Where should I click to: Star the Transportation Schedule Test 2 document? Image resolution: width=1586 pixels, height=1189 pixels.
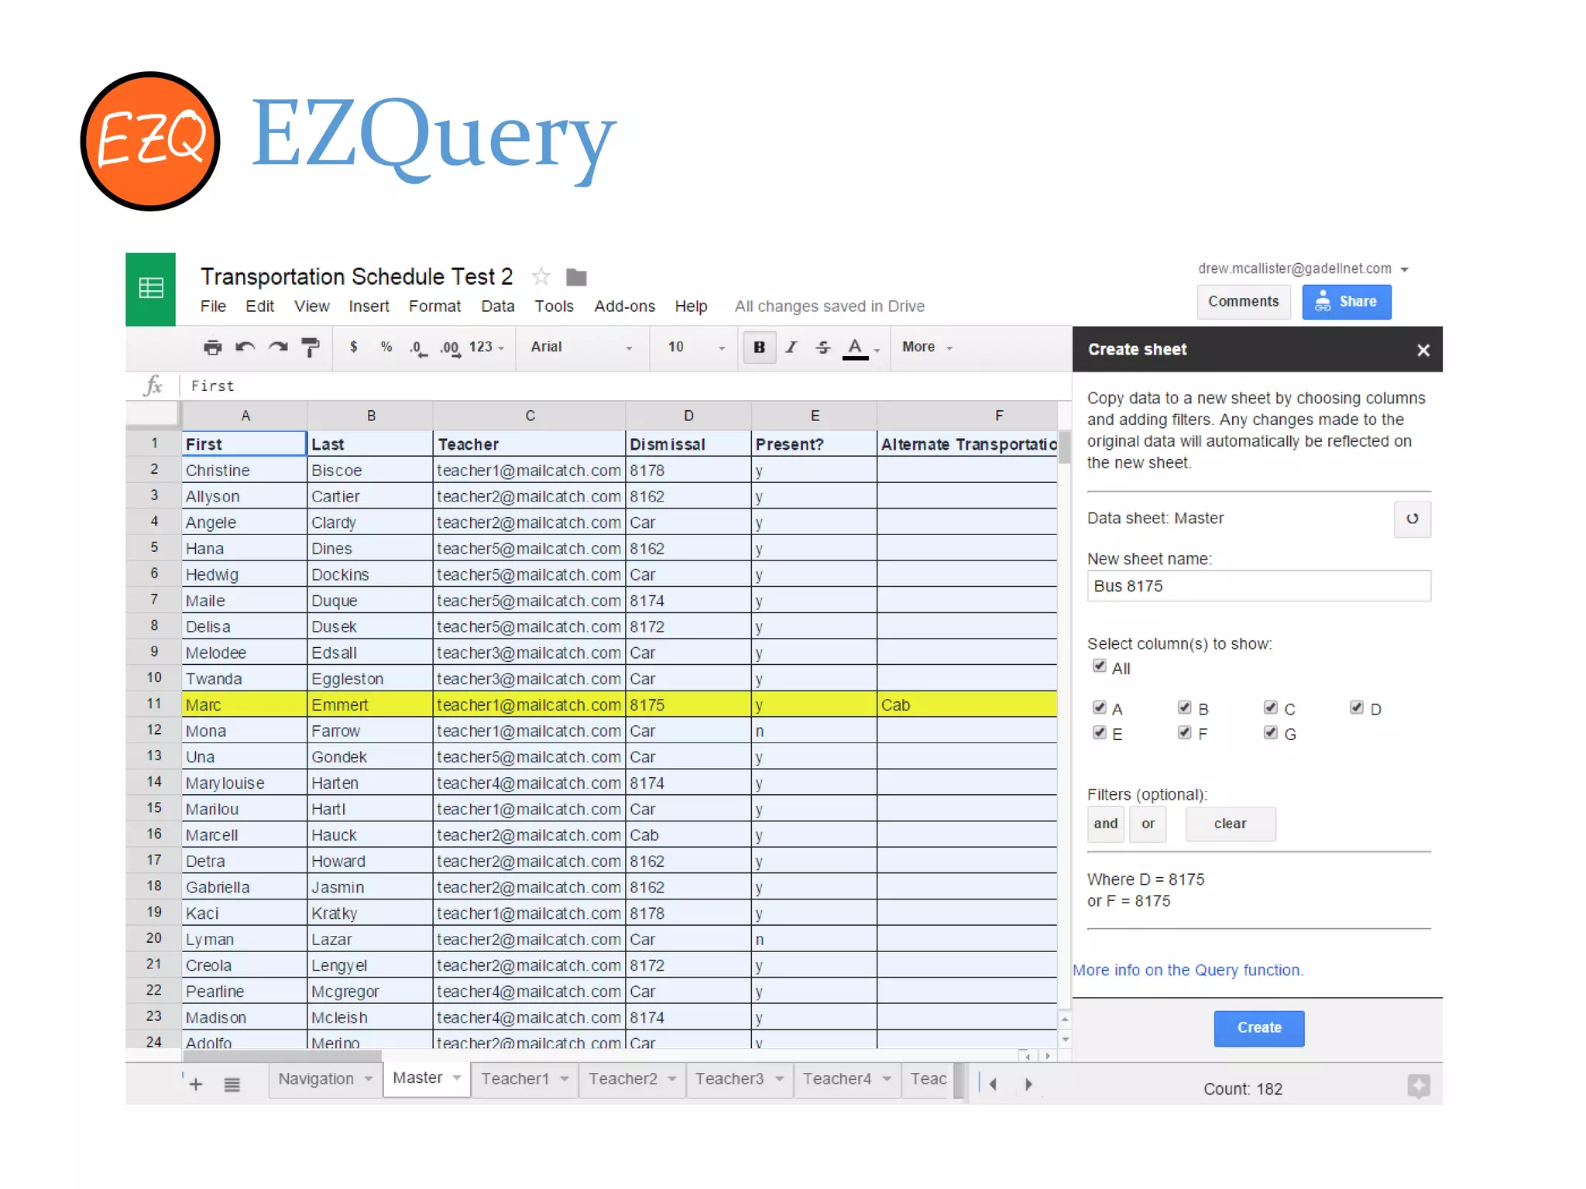(x=541, y=276)
